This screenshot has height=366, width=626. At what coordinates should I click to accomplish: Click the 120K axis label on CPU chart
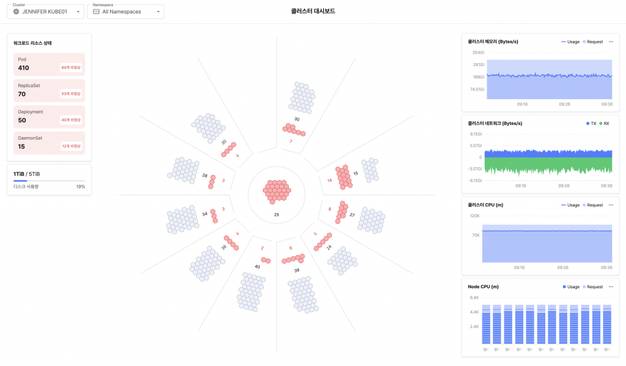pyautogui.click(x=474, y=216)
